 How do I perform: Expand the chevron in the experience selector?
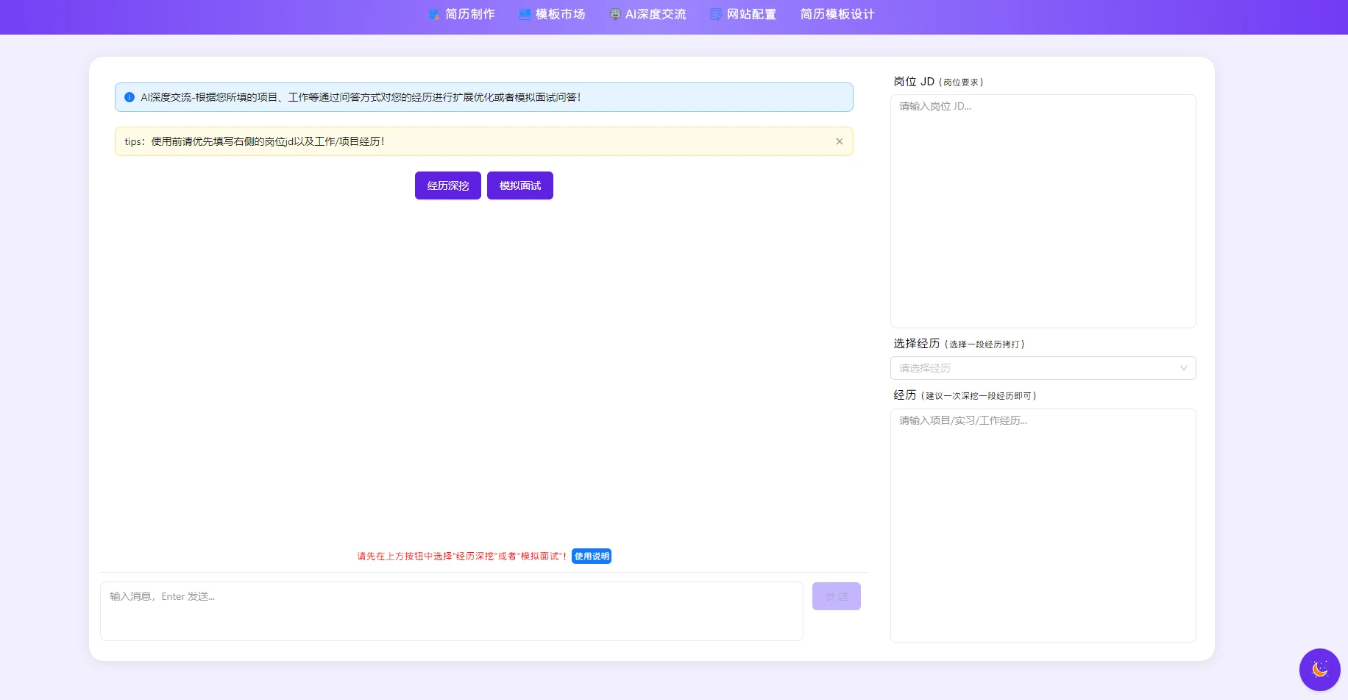point(1183,368)
